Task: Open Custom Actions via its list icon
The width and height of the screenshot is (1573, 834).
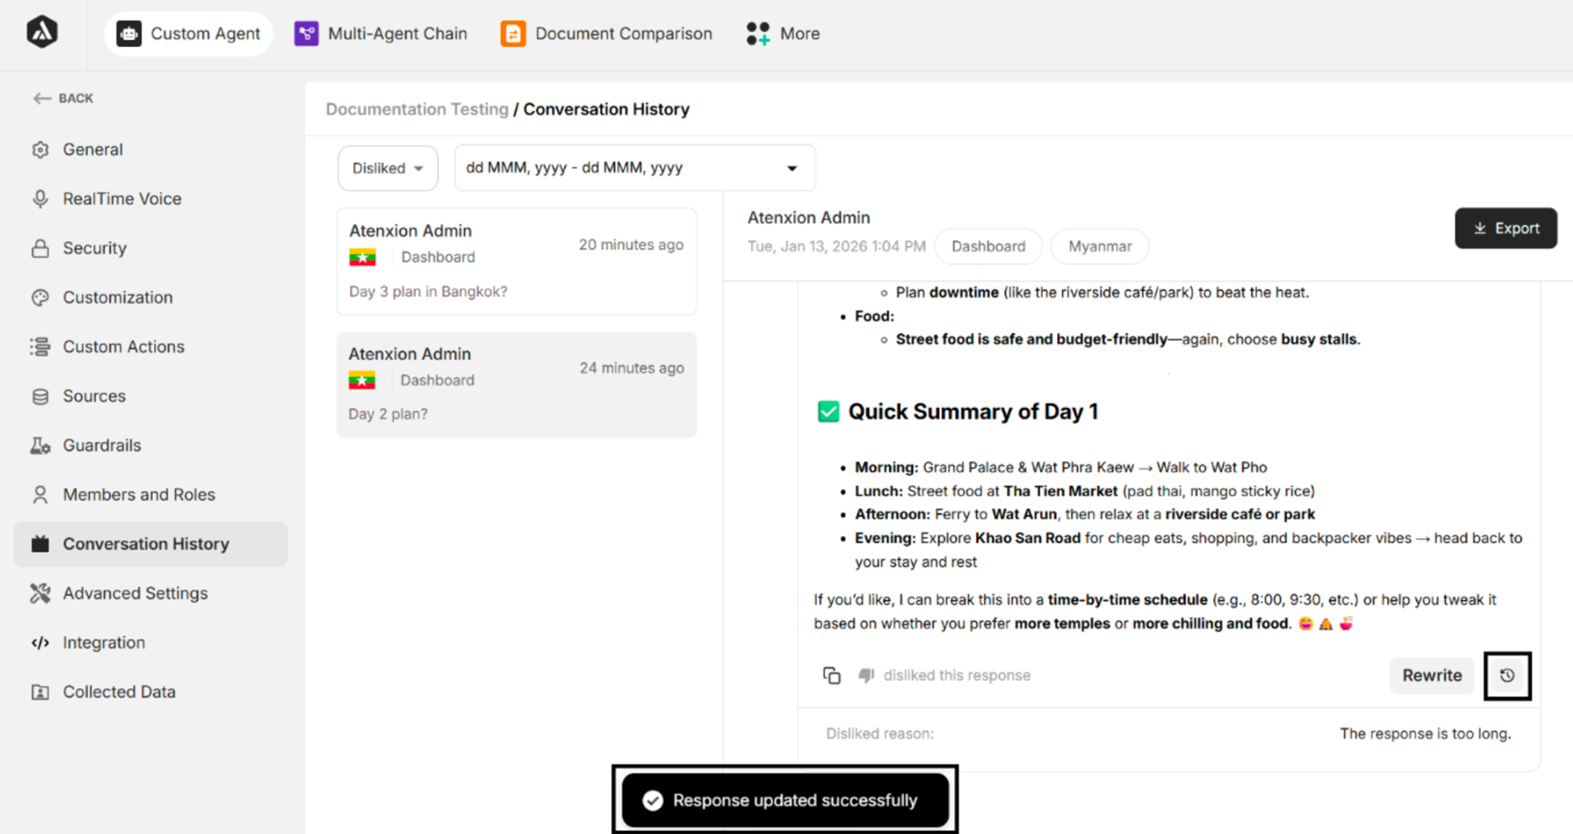Action: pos(40,346)
